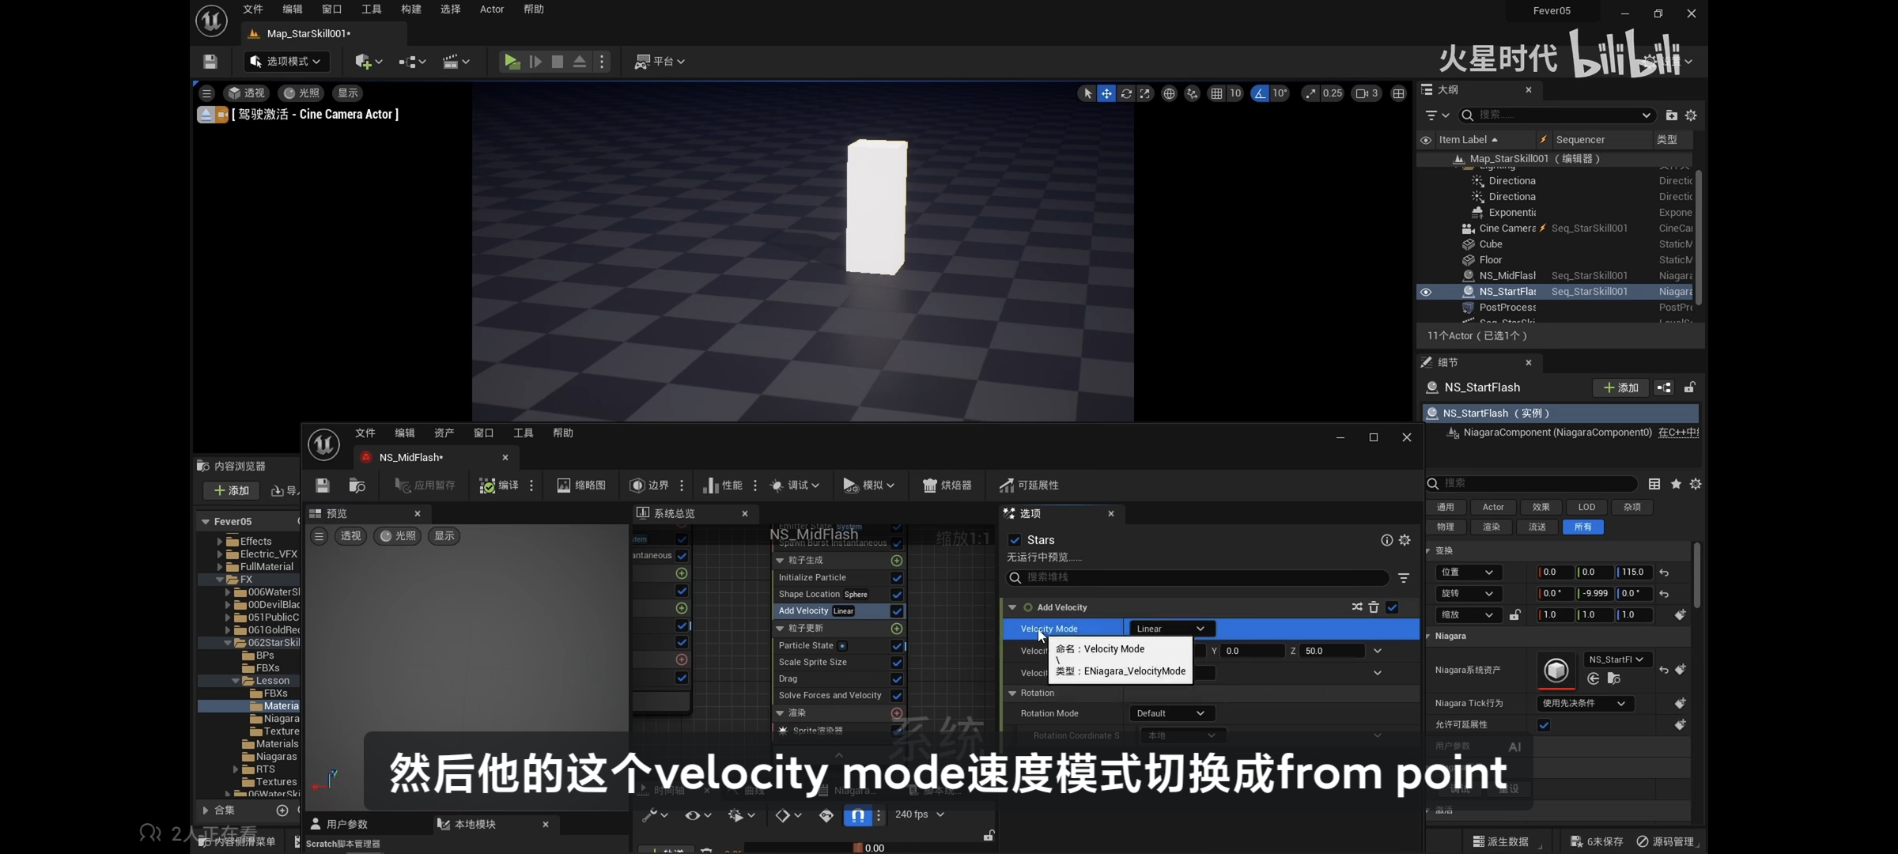Click the 缩略图 thumbnail toolbar button

click(581, 485)
